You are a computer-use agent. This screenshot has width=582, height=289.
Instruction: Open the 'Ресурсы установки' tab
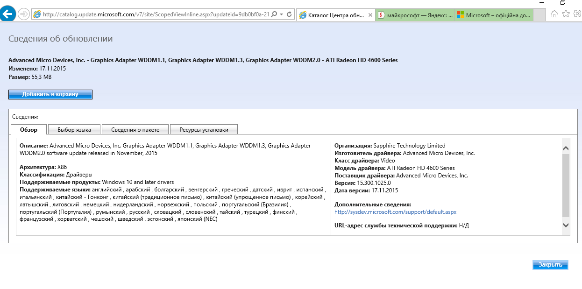click(204, 130)
